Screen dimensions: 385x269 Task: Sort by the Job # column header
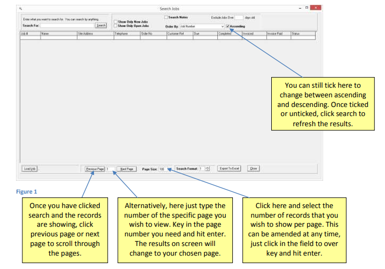tap(29, 33)
